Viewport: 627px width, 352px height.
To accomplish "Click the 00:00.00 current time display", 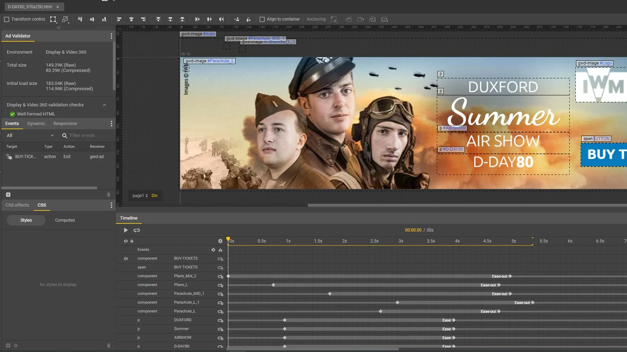I will 413,230.
